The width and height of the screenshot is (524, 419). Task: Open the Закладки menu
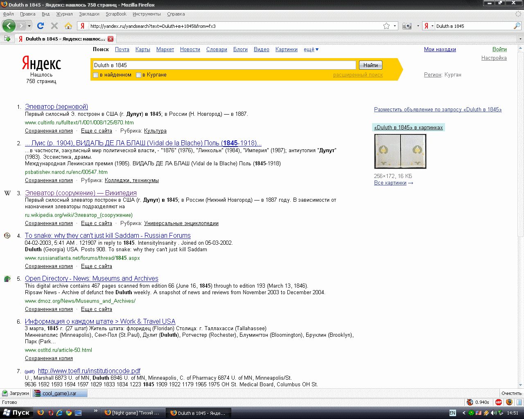(89, 14)
